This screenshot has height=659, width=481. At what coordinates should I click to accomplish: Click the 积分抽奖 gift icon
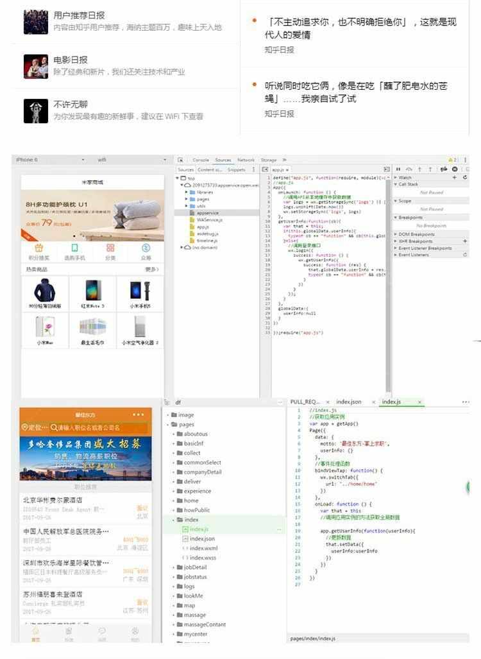pos(38,248)
